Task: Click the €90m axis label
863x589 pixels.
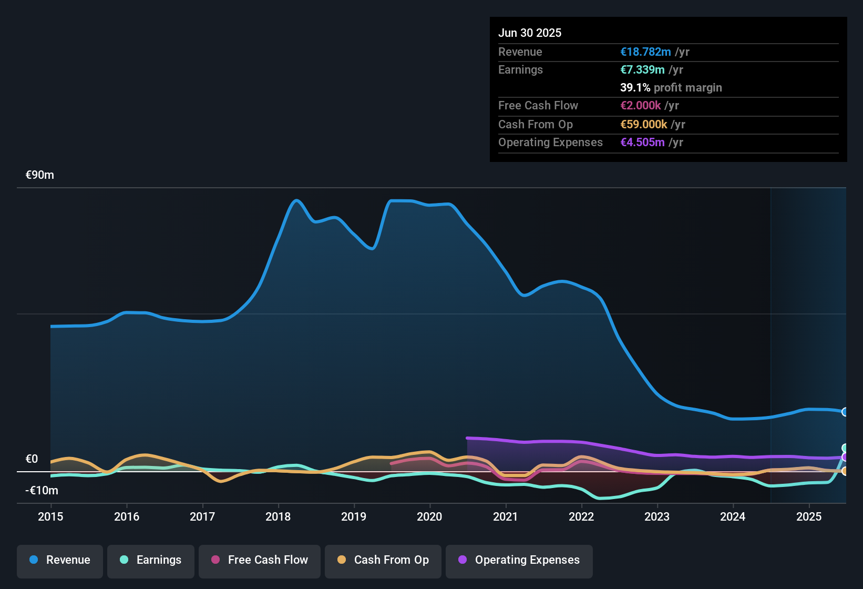Action: click(x=39, y=175)
